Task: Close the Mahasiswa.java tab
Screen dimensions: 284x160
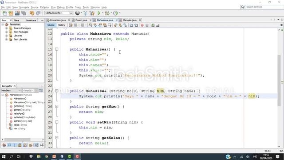Action: (x=116, y=20)
